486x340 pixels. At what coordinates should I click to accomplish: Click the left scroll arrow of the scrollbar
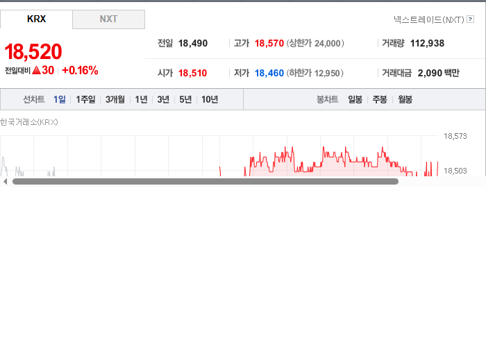click(x=5, y=182)
